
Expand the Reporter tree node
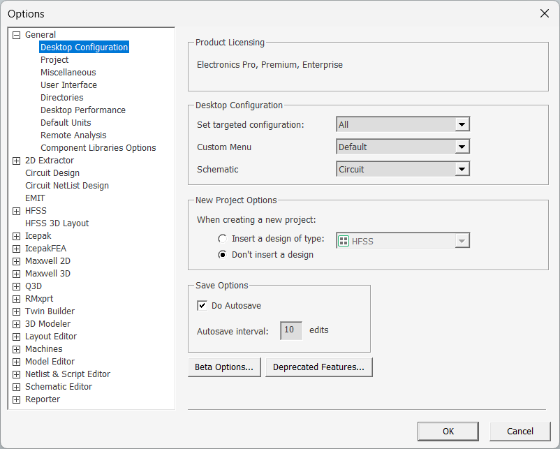coord(17,399)
